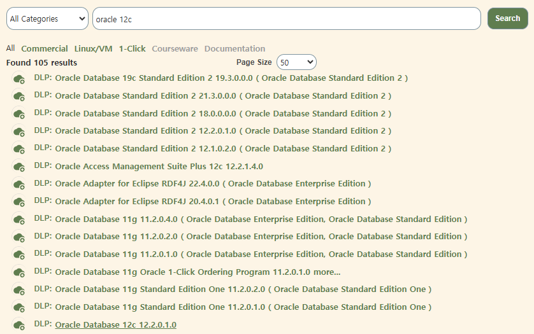534x334 pixels.
Task: Open Oracle Database 11g 11.2.0.1.0 Enterprise Edition link
Action: click(261, 254)
